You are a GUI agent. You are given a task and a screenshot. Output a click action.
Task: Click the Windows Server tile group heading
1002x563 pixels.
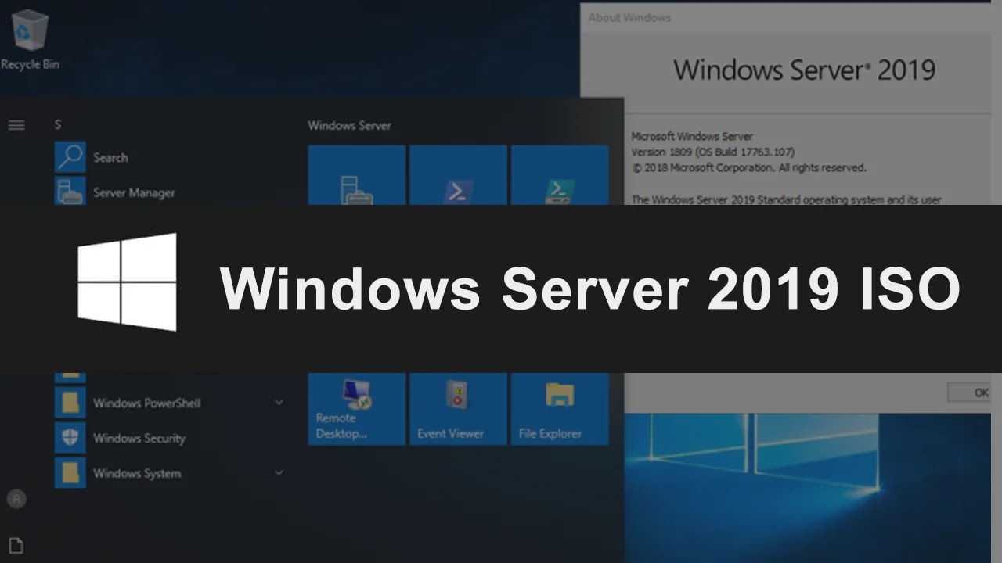pyautogui.click(x=349, y=125)
